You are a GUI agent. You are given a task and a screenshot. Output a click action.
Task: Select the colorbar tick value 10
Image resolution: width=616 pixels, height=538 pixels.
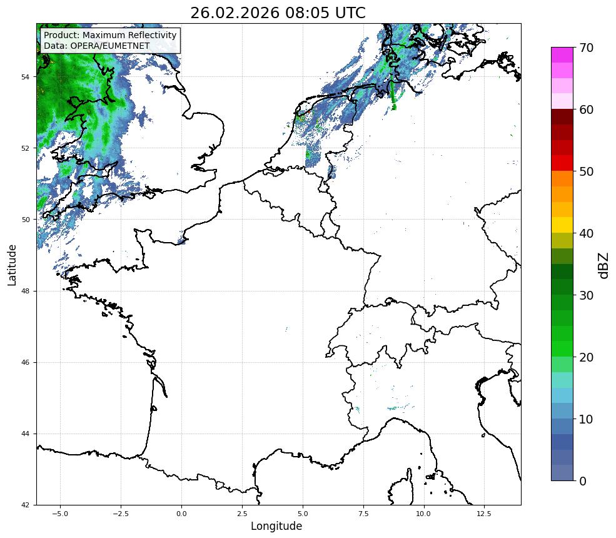click(586, 419)
